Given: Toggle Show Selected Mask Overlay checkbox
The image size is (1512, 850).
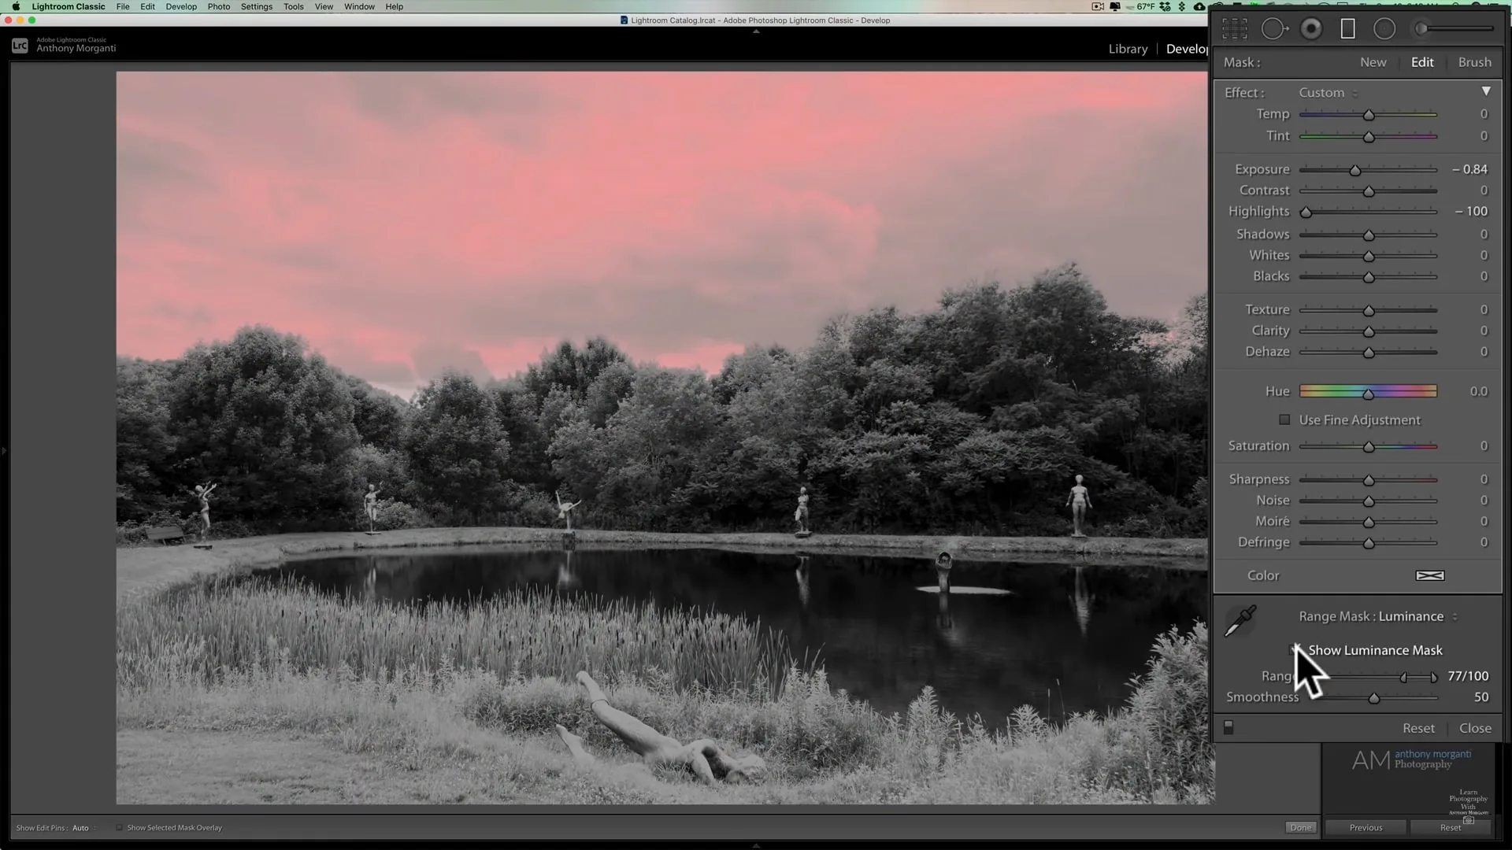Looking at the screenshot, I should [x=119, y=828].
